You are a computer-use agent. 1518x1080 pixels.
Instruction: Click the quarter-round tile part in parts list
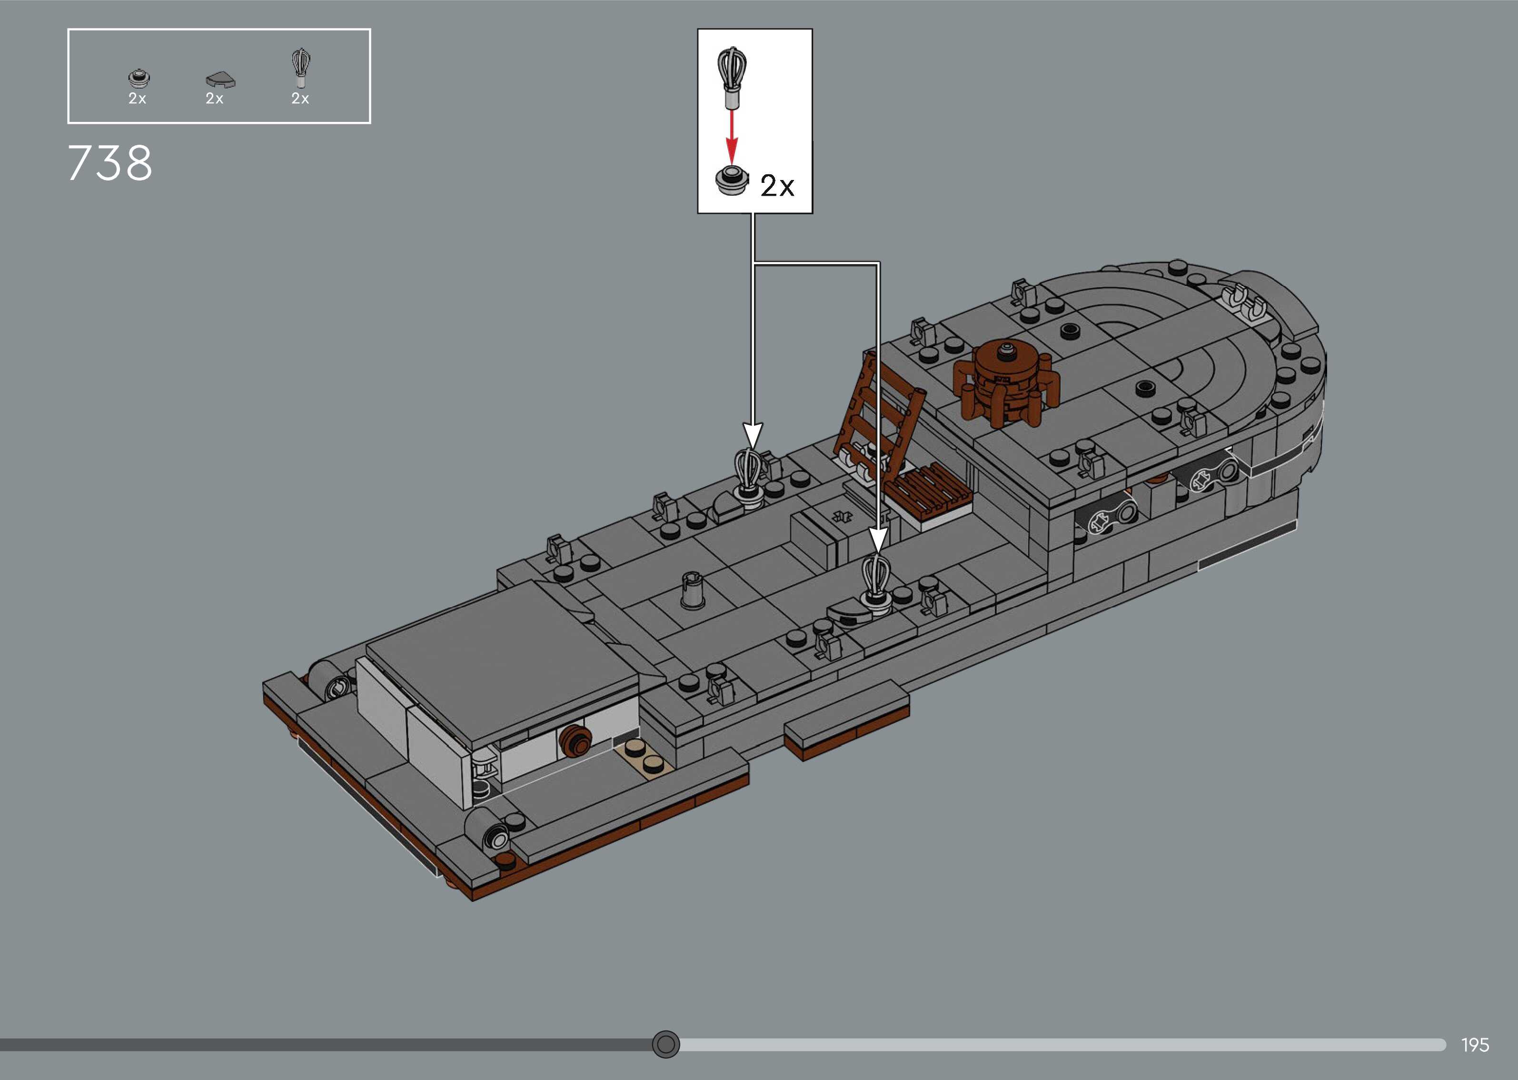click(220, 80)
